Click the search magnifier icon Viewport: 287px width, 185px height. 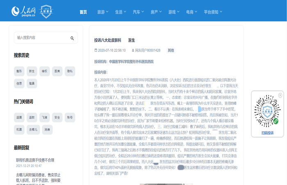click(x=72, y=38)
